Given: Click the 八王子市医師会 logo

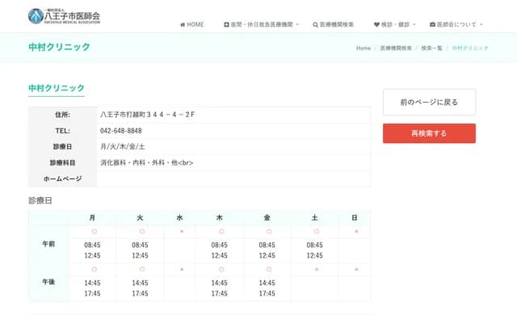Looking at the screenshot, I should (65, 15).
